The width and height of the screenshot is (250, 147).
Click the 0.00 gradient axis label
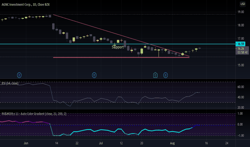click(240, 125)
